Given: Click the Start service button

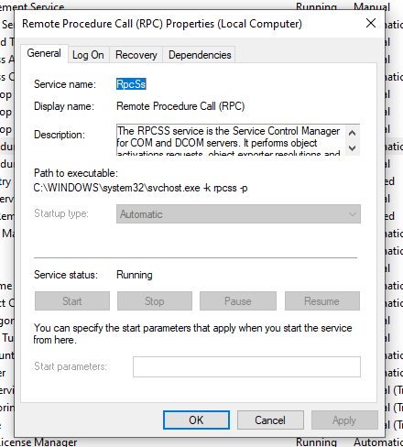Looking at the screenshot, I should pyautogui.click(x=72, y=301).
